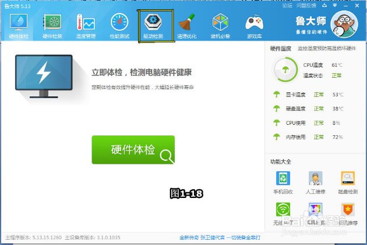Click the 53℃ graphics card temperature value
The width and height of the screenshot is (367, 245).
pos(338,95)
